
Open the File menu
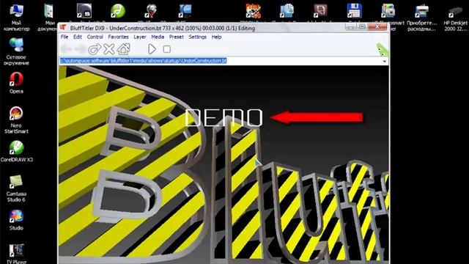tap(64, 37)
